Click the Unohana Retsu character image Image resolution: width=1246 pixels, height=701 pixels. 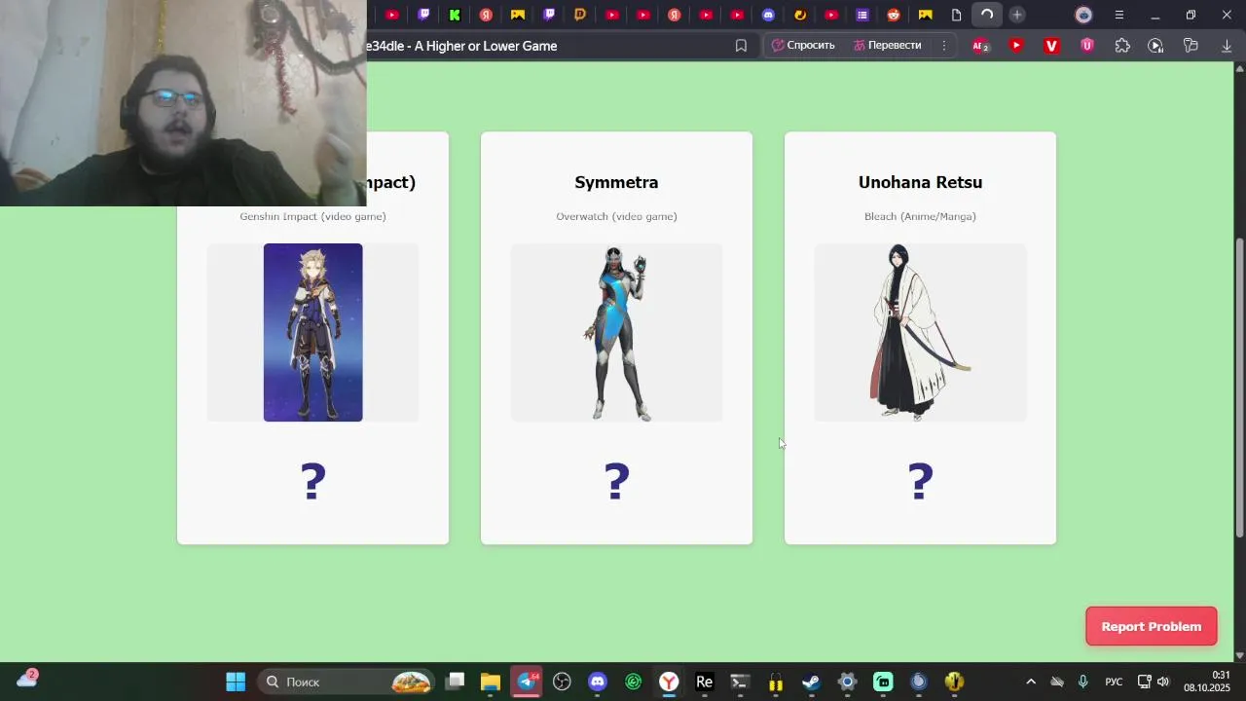(x=920, y=333)
